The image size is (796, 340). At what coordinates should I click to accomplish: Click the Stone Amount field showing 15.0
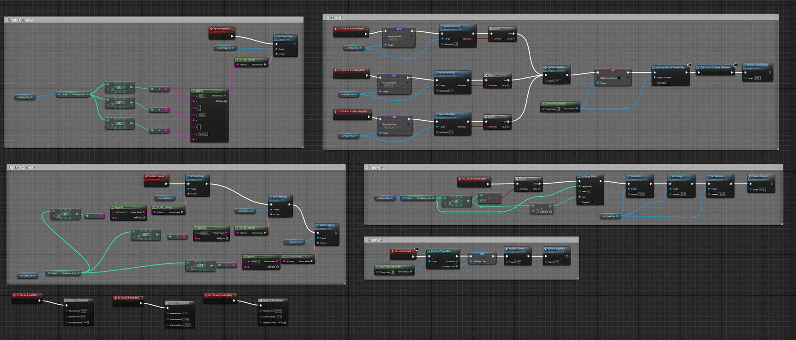pyautogui.click(x=186, y=319)
